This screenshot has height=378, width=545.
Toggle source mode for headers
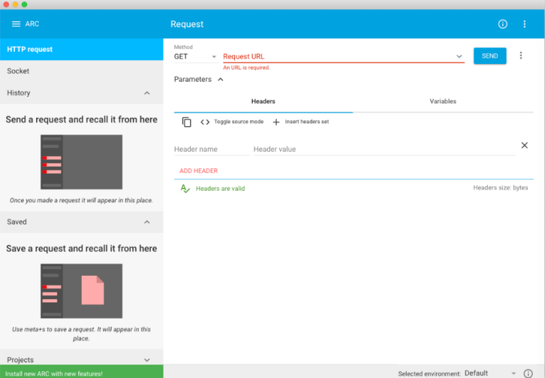[232, 122]
